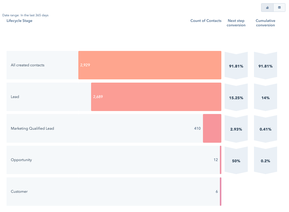Click the 91.81% next step conversion badge
Screen dimensions: 289x212
coord(236,66)
